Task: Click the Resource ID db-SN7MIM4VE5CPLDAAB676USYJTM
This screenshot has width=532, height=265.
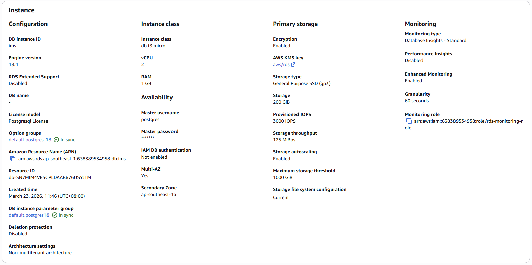Action: 50,177
